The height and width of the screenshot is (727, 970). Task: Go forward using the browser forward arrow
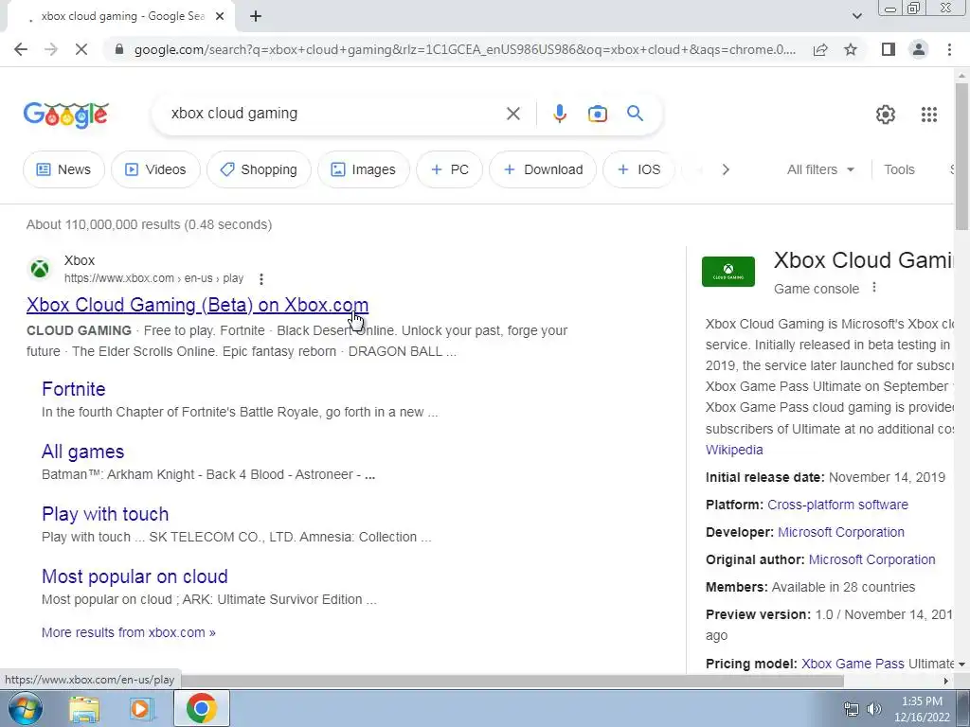click(x=51, y=49)
